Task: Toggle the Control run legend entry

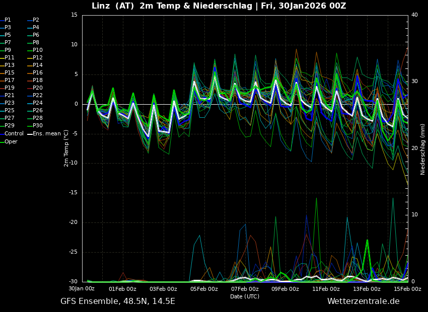Action: click(x=14, y=134)
